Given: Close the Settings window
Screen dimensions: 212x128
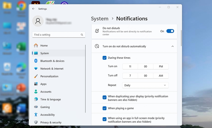Looking at the screenshot, I should point(177,7).
